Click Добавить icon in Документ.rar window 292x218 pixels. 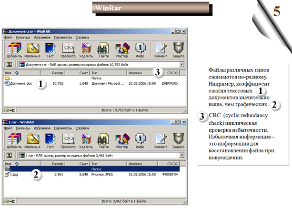pyautogui.click(x=14, y=50)
